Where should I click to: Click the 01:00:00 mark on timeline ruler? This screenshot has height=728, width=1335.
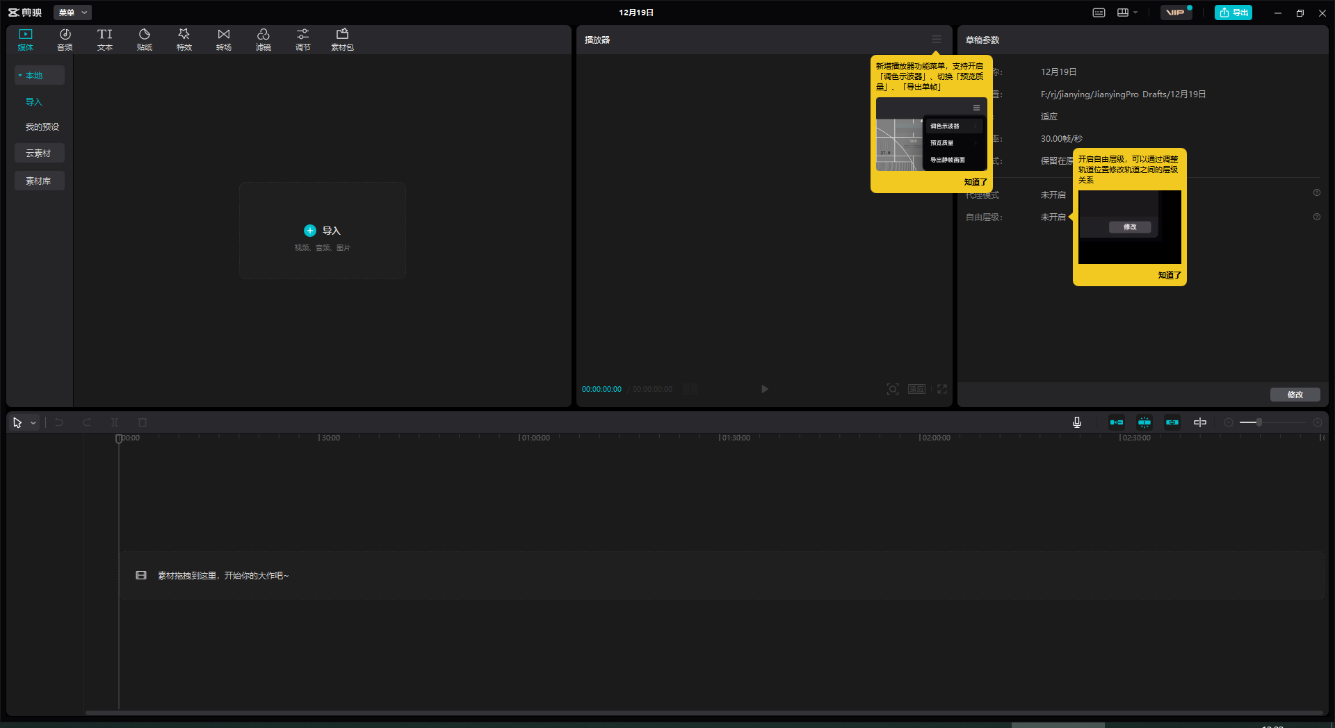point(535,438)
